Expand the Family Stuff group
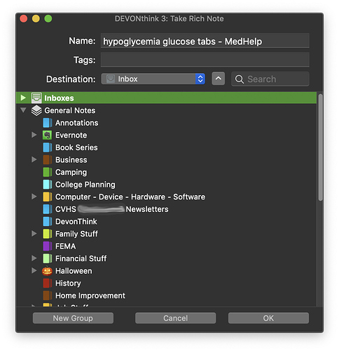The height and width of the screenshot is (351, 339). [x=34, y=234]
